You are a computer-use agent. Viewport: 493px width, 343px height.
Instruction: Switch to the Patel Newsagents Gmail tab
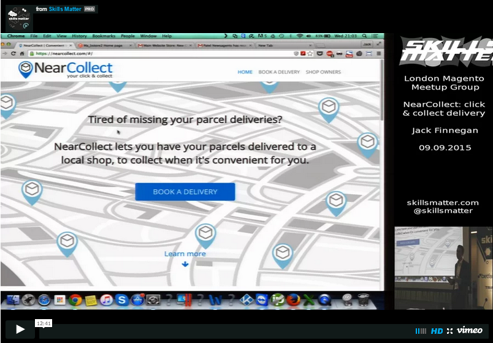point(224,45)
